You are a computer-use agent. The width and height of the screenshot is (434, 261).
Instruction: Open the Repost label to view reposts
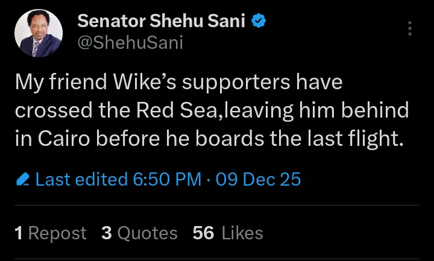pyautogui.click(x=57, y=233)
